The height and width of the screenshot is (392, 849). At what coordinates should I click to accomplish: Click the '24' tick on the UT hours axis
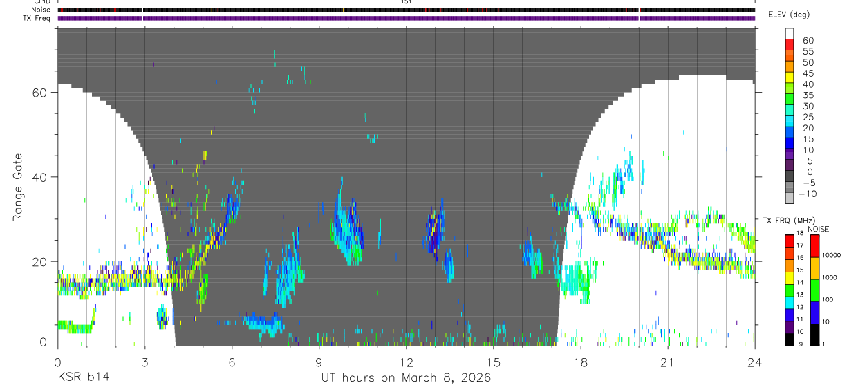[754, 362]
